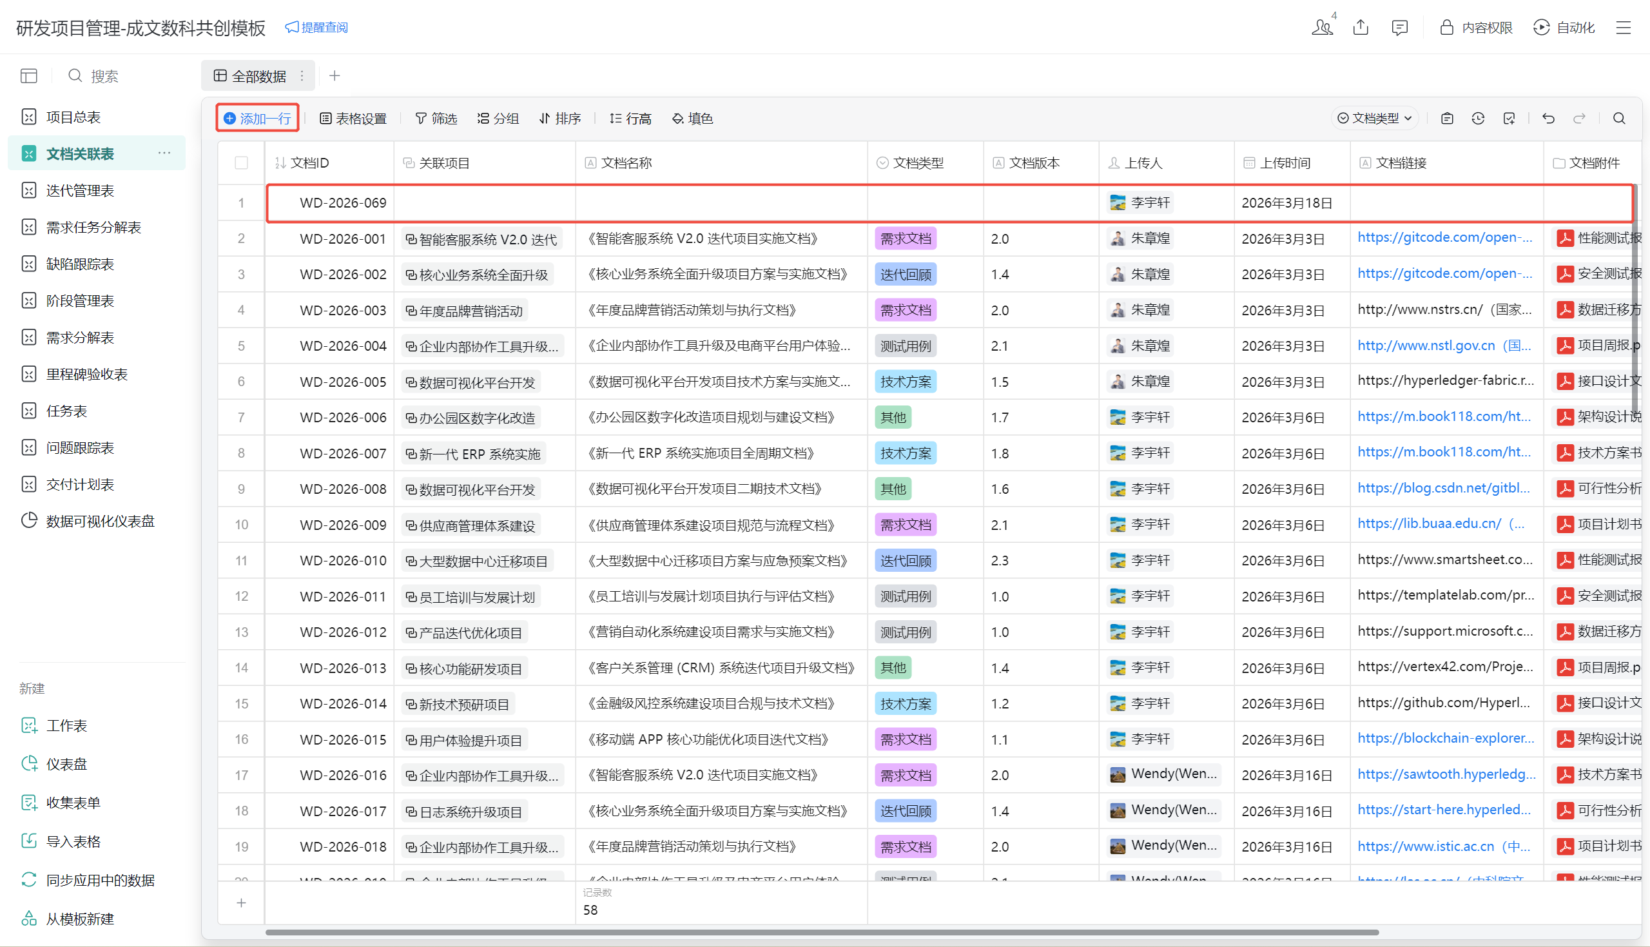
Task: Click the share/export icon in header
Action: [1361, 27]
